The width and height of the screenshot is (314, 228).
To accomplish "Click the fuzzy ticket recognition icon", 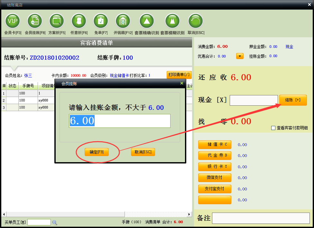I will (172, 21).
